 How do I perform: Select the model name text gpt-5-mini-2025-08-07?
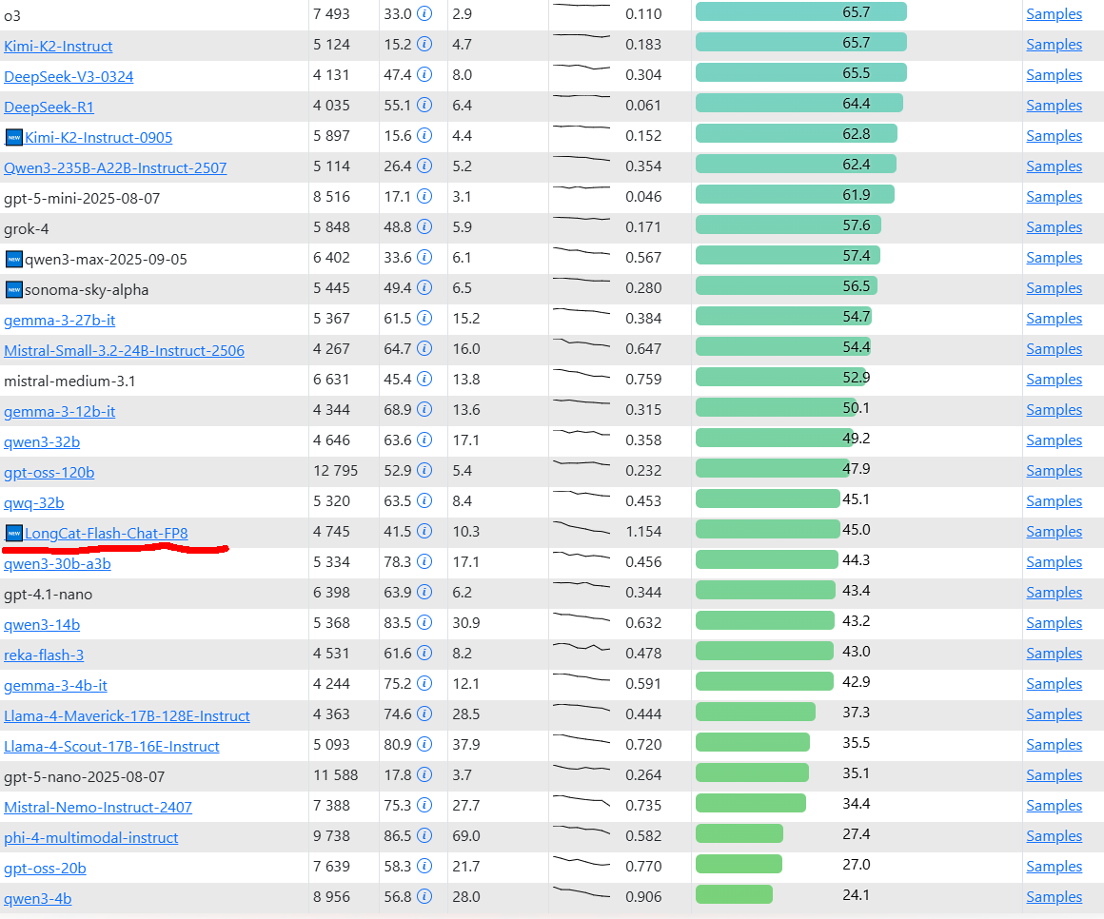(x=82, y=199)
